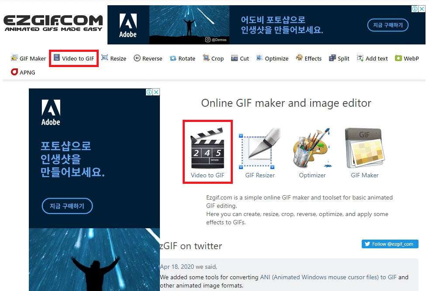Viewport: 429px width, 291px height.
Task: Close the left sidebar Adobe ad
Action: tap(156, 92)
